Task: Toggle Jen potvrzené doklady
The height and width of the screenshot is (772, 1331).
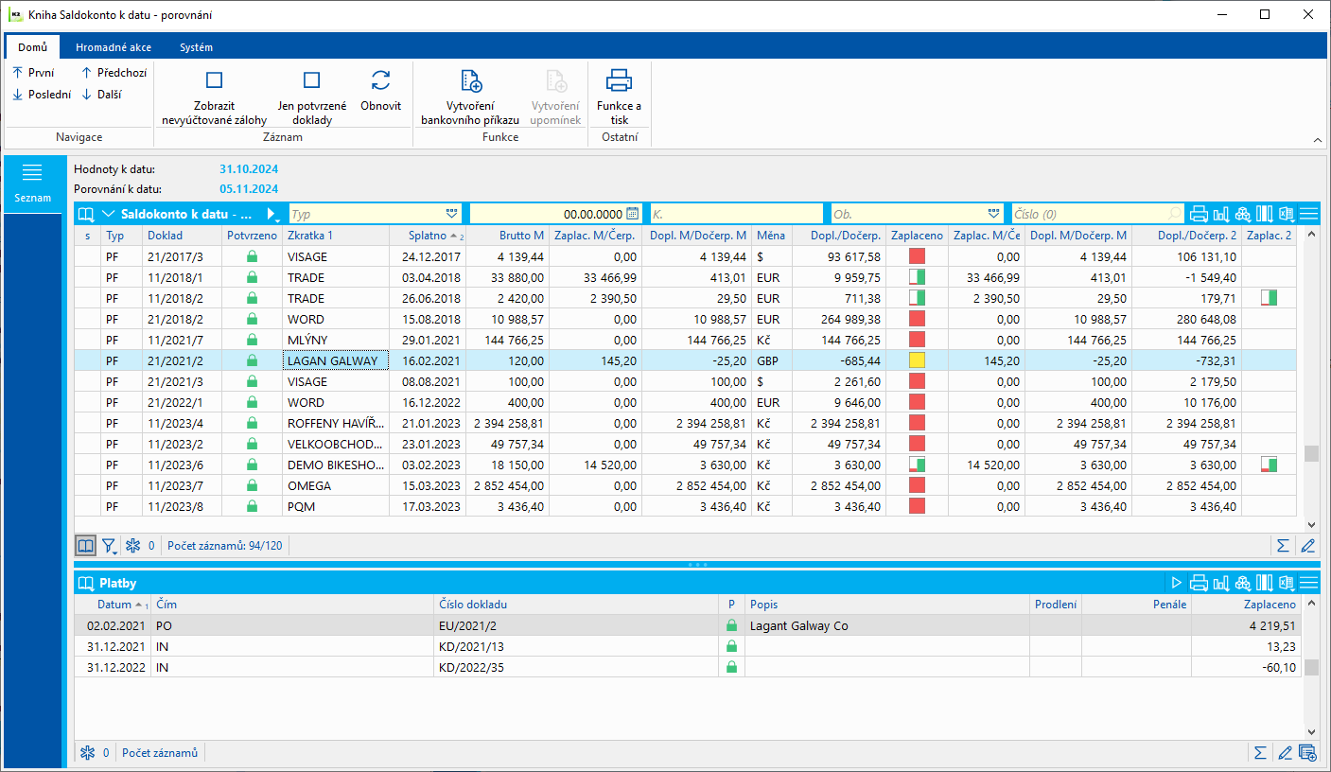Action: coord(311,81)
